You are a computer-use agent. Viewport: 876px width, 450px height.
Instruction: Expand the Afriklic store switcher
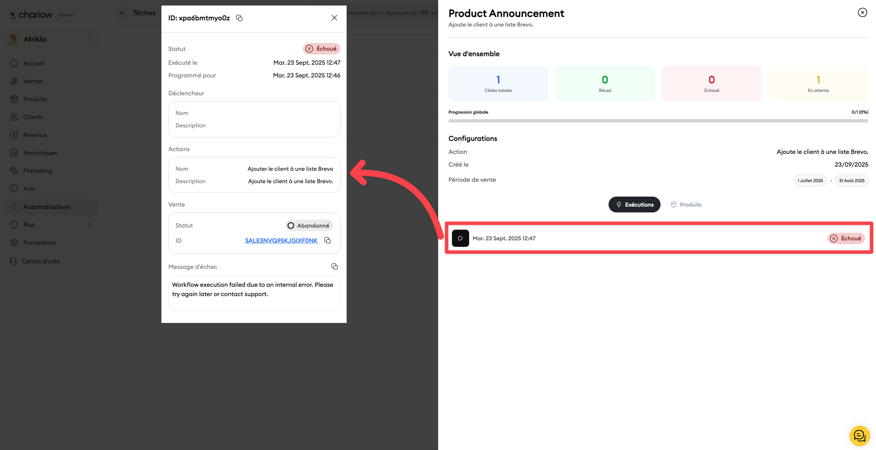point(90,39)
